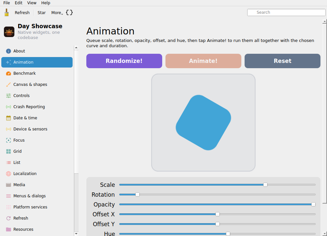Click the Grid squares icon
The height and width of the screenshot is (236, 327).
pos(9,151)
